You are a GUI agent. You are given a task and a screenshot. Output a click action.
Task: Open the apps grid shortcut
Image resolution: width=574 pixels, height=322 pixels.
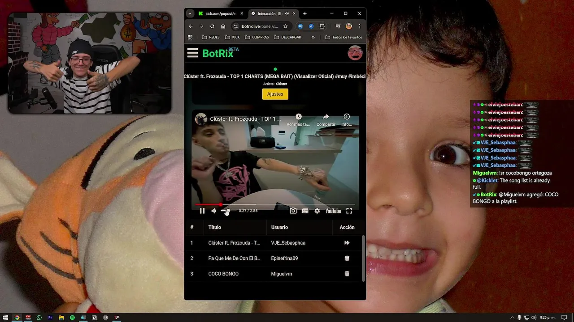(190, 37)
